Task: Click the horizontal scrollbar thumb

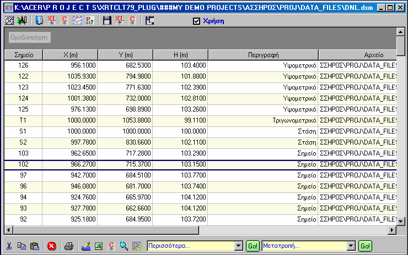Action: pos(106,230)
